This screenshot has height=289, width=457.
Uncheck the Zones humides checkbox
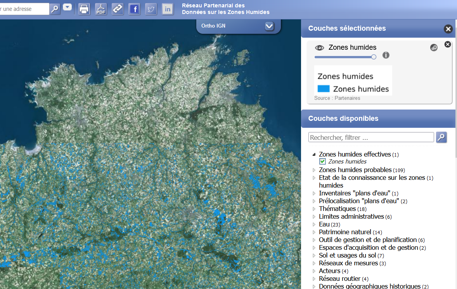point(322,162)
